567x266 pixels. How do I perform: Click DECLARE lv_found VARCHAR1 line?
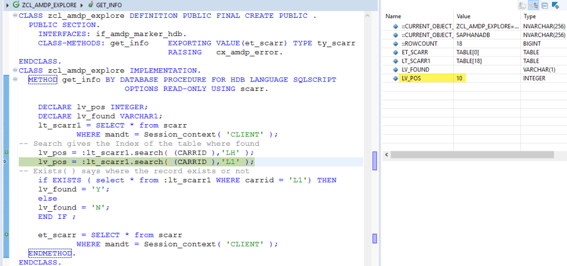(100, 116)
